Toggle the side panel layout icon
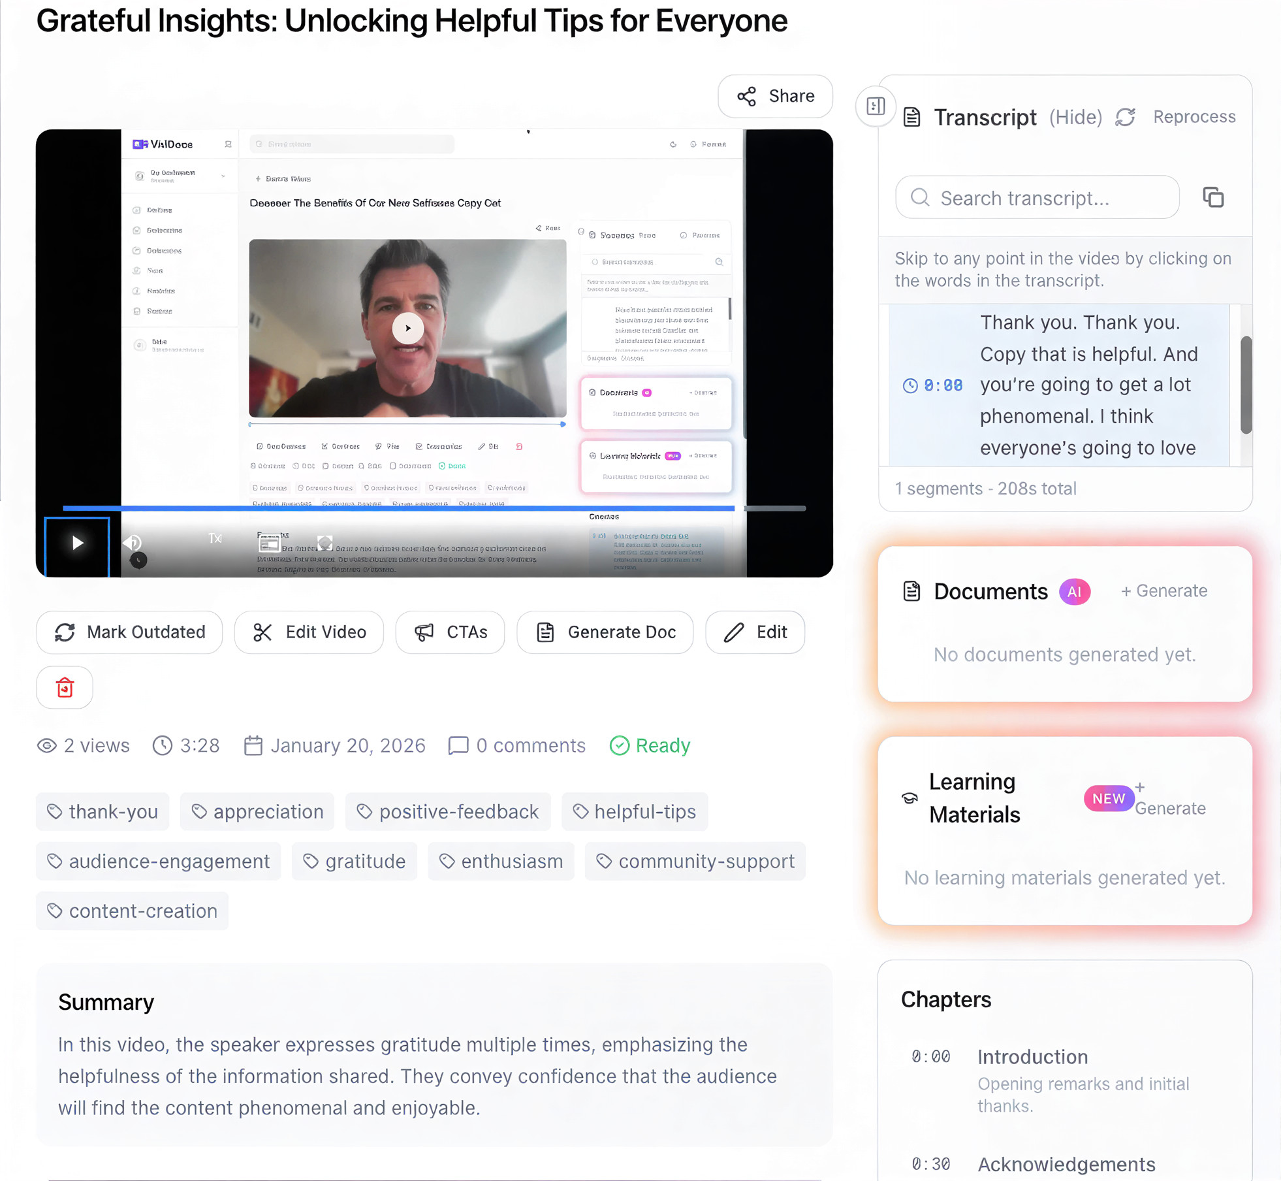 (x=876, y=106)
